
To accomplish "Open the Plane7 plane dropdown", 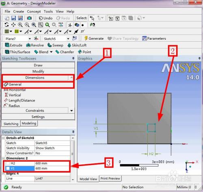I will tap(30, 39).
